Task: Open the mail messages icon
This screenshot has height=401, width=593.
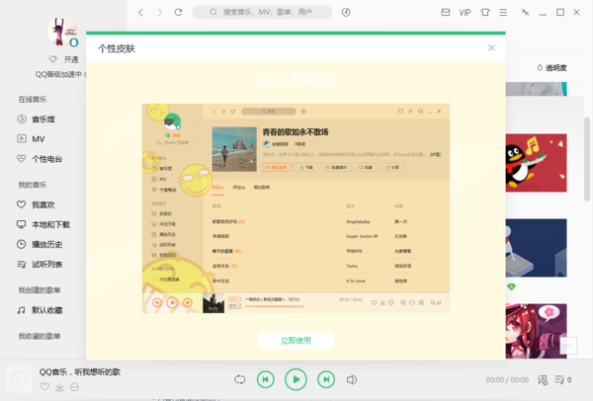Action: (446, 13)
